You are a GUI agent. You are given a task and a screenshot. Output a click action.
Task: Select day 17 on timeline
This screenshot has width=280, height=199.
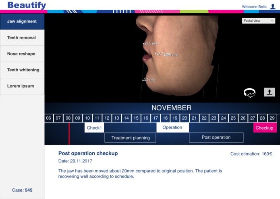tap(156, 118)
